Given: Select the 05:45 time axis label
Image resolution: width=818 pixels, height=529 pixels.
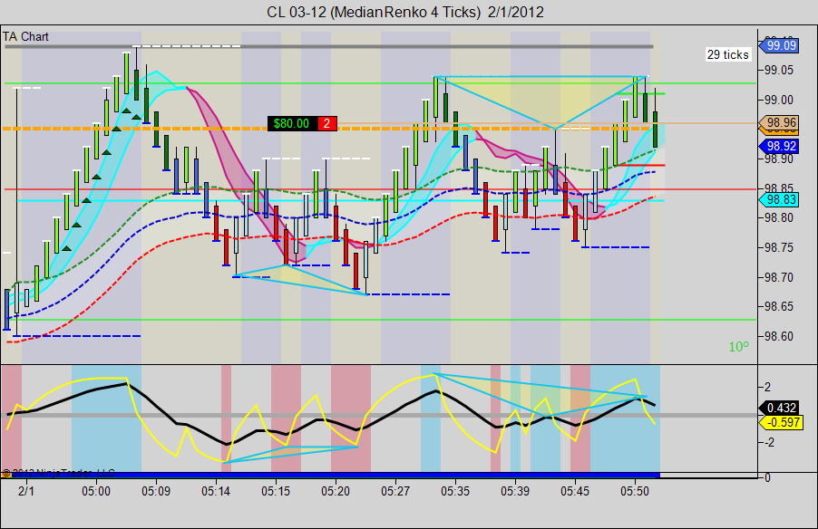Looking at the screenshot, I should tap(575, 492).
